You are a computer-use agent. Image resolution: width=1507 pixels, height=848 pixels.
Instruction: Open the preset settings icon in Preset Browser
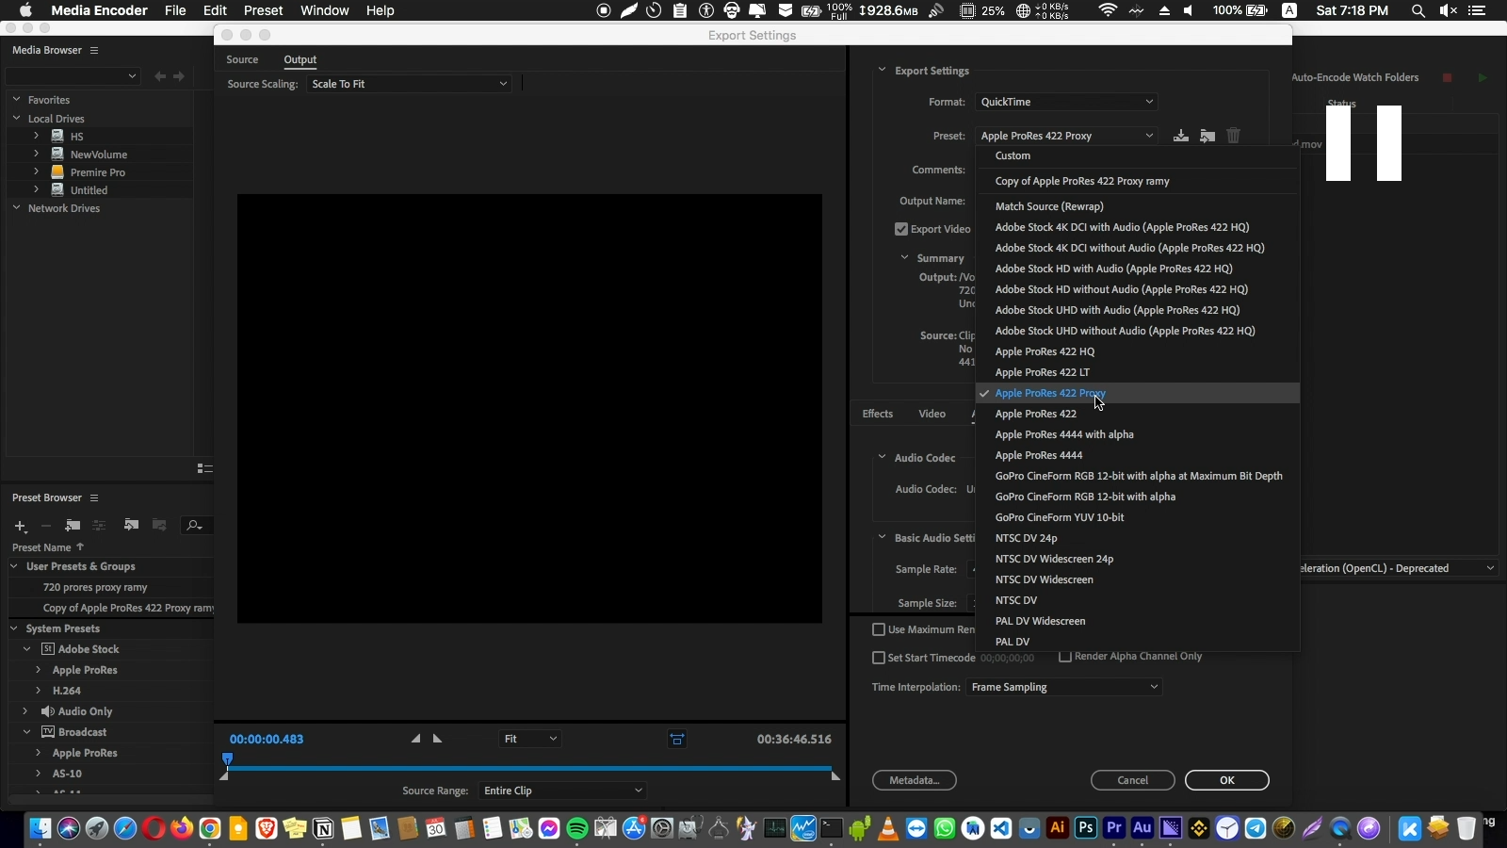99,526
